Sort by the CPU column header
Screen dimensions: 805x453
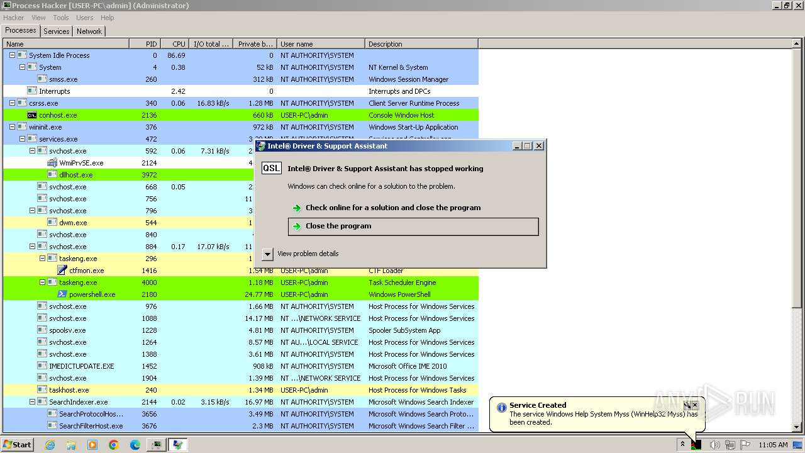[175, 44]
